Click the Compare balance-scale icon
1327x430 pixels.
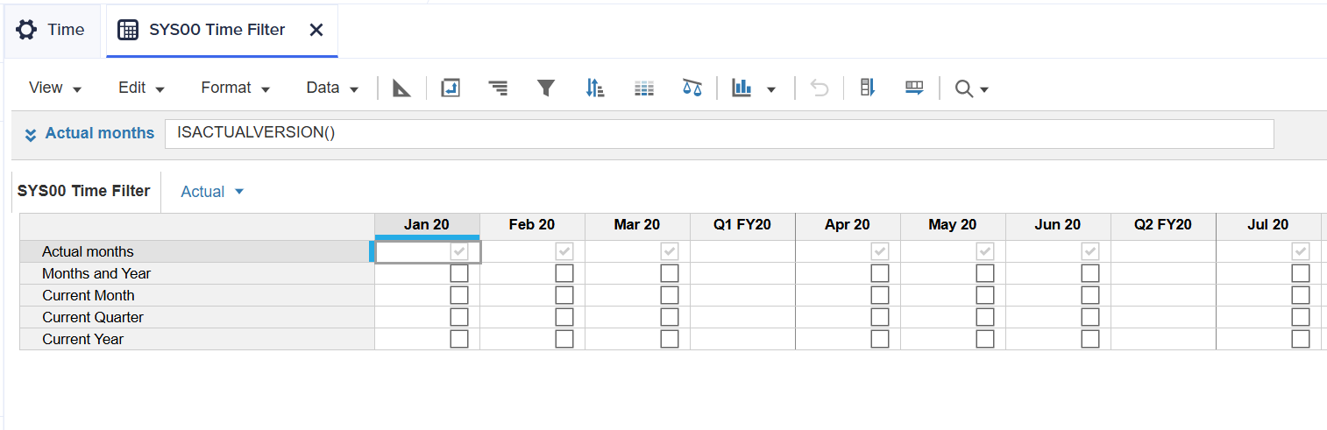coord(692,88)
